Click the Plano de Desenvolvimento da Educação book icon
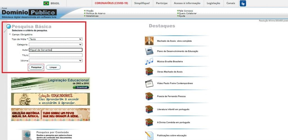This screenshot has height=140, width=288. pos(149,51)
